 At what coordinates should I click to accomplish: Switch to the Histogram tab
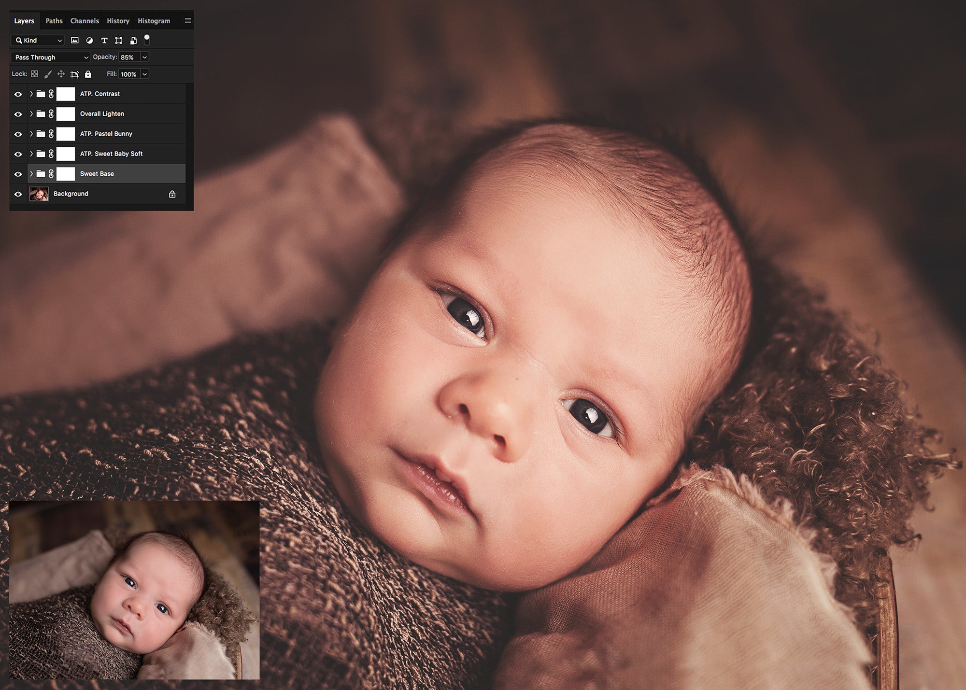pos(154,21)
